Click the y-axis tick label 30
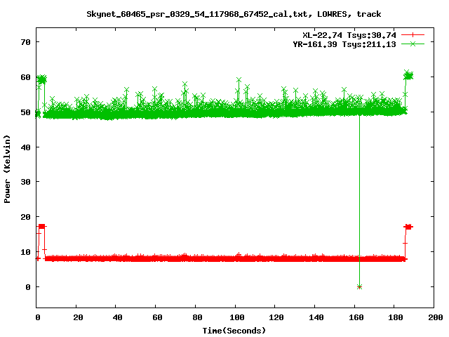 (x=25, y=182)
